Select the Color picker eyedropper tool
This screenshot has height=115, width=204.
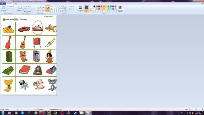click(x=41, y=10)
